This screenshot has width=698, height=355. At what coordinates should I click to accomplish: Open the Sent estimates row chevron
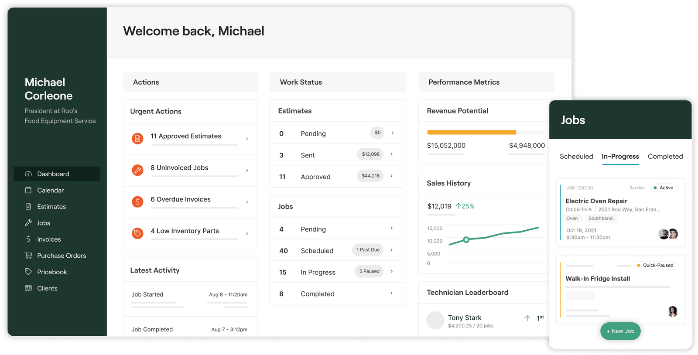click(x=392, y=154)
